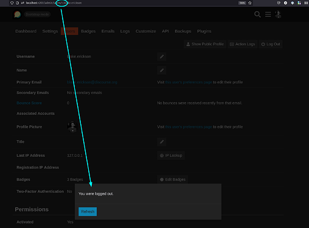Click the No secondary emails text
Screen dimensions: 309x228
click(85, 93)
